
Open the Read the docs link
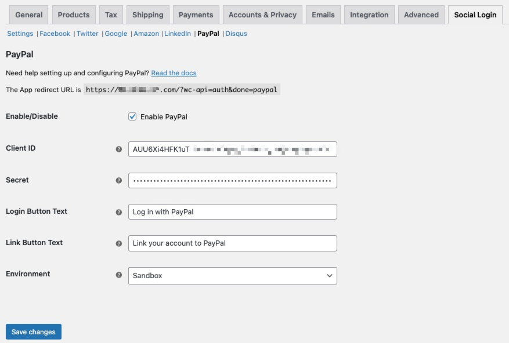[174, 73]
